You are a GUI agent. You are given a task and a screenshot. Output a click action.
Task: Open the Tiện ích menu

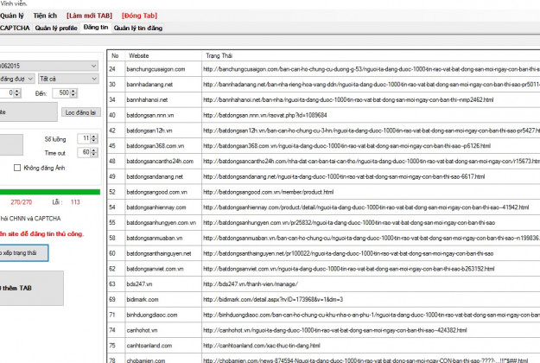coord(46,16)
